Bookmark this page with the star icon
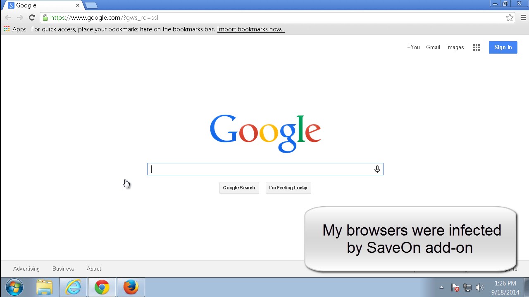529x297 pixels. click(510, 18)
